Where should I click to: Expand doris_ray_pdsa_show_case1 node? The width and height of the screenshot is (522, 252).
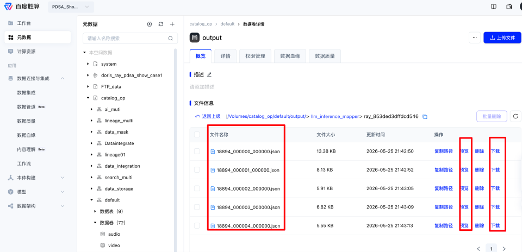click(88, 75)
